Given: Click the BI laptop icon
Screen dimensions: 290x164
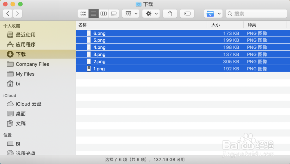Looking at the screenshot, I should [x=10, y=144].
